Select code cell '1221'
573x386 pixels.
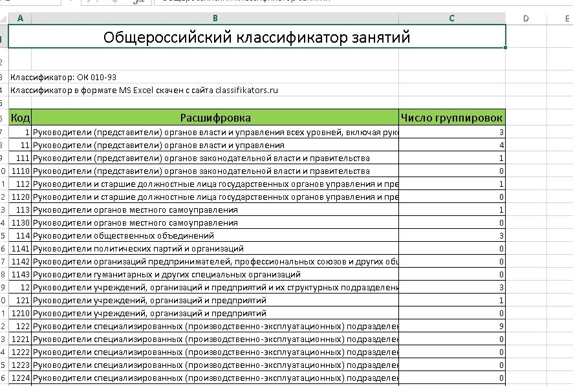(x=20, y=339)
